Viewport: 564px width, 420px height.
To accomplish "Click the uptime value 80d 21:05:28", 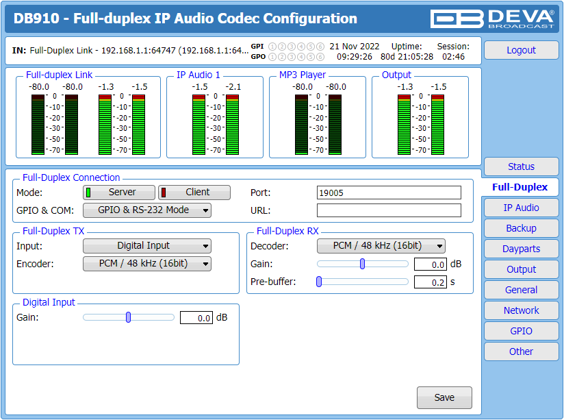I will [407, 57].
